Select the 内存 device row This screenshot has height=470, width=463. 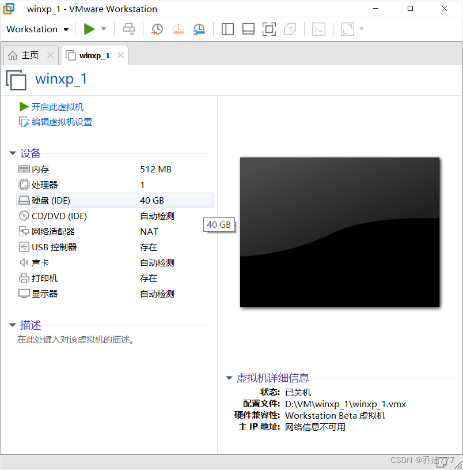coord(115,170)
